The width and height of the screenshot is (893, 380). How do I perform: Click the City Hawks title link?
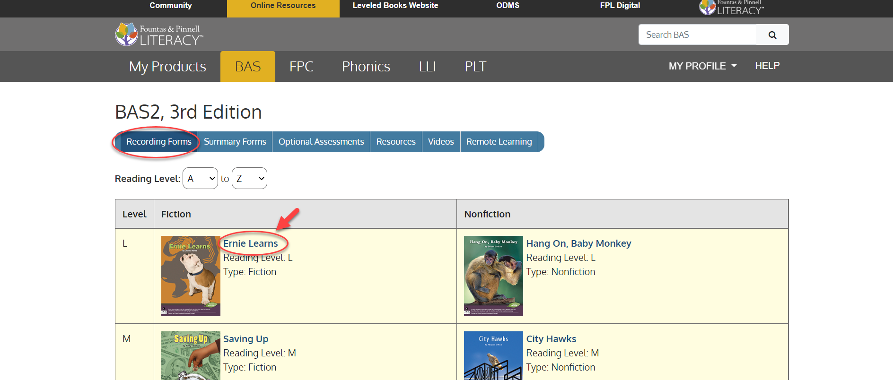551,339
